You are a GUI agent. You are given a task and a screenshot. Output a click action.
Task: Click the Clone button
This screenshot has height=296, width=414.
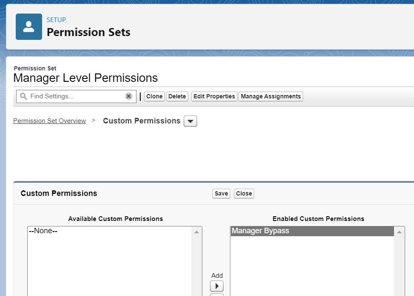pyautogui.click(x=154, y=96)
